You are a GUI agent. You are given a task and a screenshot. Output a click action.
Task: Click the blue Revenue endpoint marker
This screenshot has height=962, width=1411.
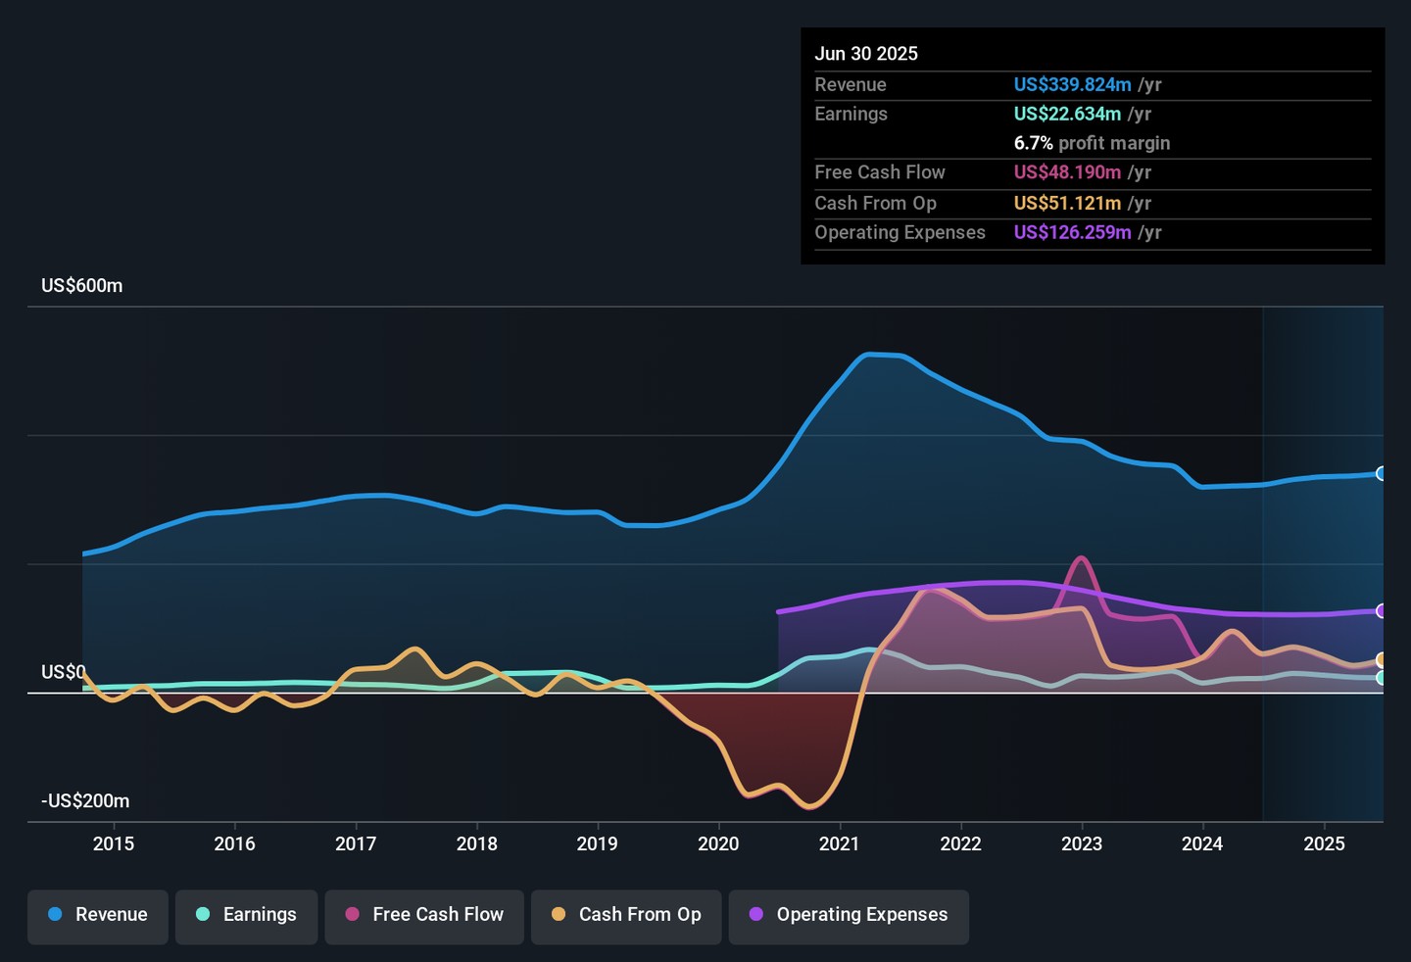tap(1382, 474)
